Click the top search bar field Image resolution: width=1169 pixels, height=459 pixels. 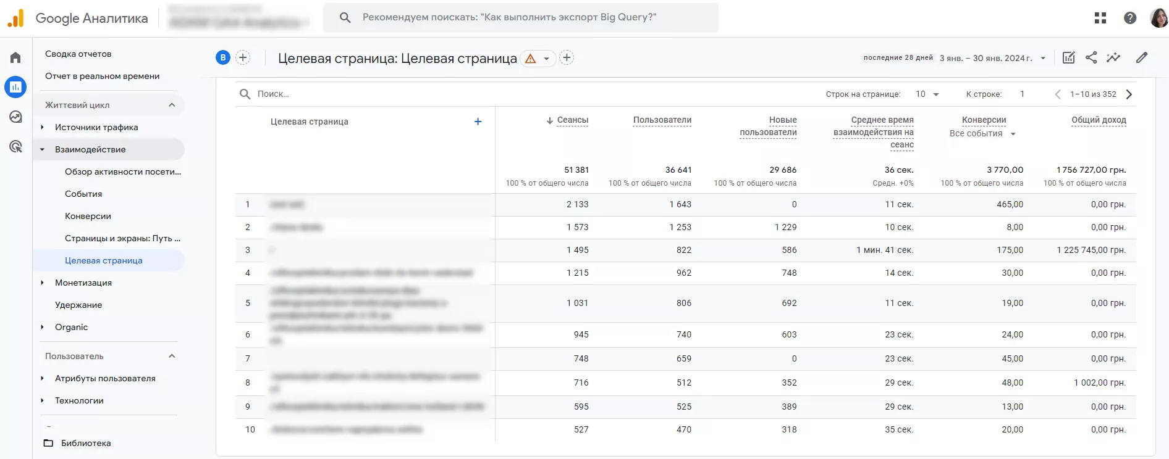(x=521, y=17)
